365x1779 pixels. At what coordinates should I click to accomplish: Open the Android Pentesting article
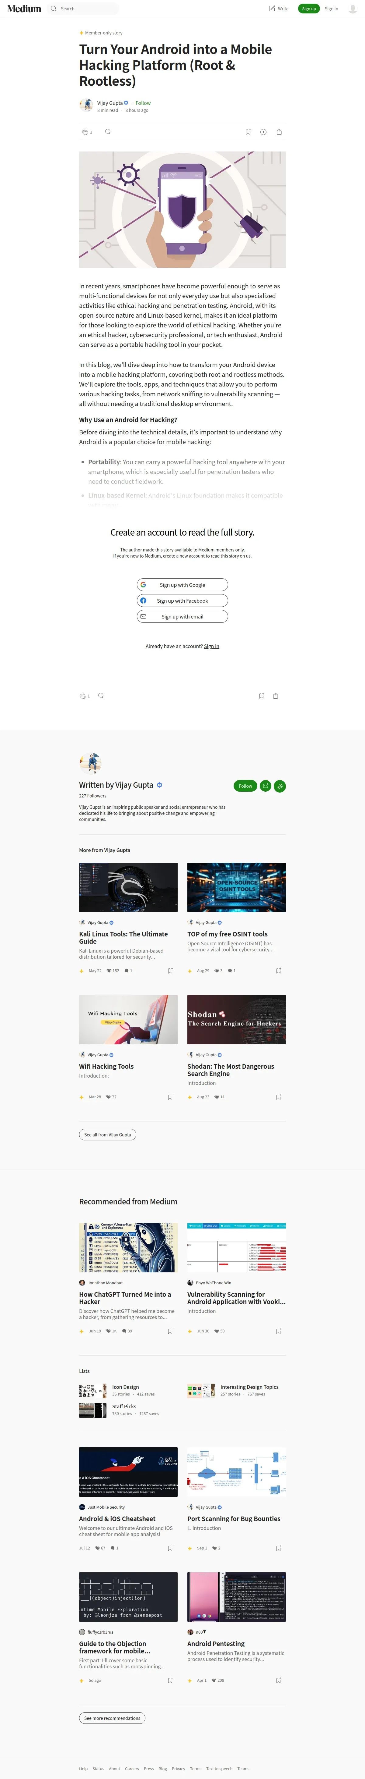click(x=216, y=1644)
